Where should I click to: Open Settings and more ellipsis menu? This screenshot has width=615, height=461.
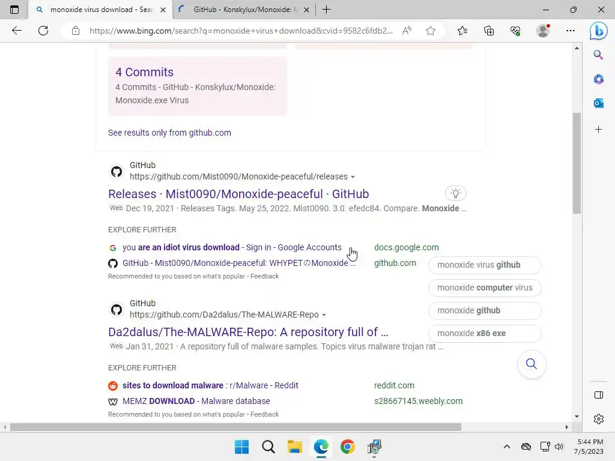pyautogui.click(x=571, y=31)
